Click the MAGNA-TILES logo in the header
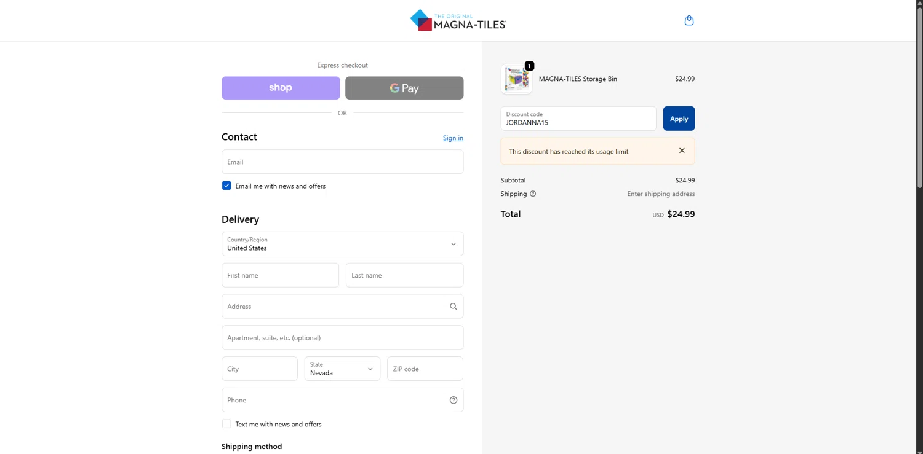 [458, 20]
